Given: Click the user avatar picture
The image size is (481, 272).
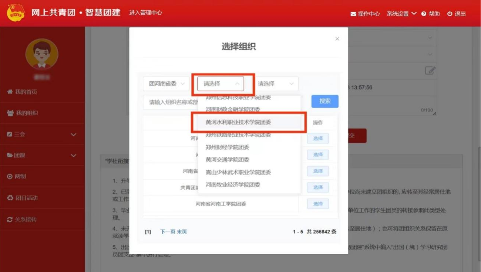Looking at the screenshot, I should coord(42,54).
